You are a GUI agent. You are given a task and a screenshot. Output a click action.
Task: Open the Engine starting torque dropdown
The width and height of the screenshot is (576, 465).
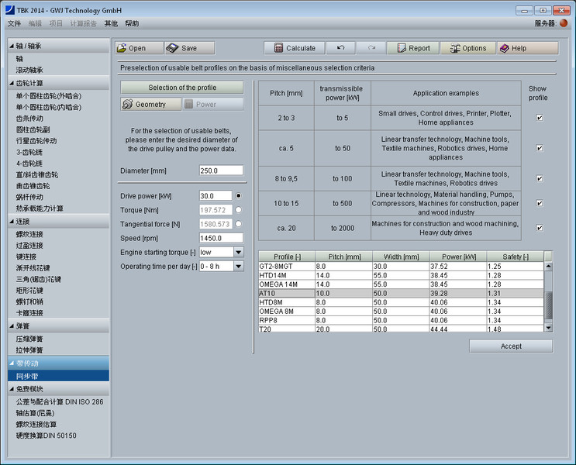click(238, 252)
